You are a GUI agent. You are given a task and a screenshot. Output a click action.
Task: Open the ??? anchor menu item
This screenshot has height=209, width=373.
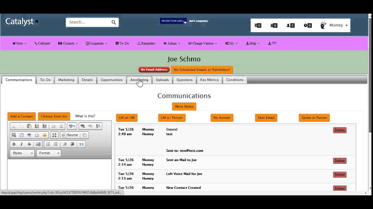coord(272,43)
